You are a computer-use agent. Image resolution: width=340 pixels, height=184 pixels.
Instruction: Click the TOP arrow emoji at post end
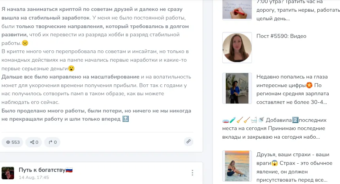pyautogui.click(x=126, y=119)
